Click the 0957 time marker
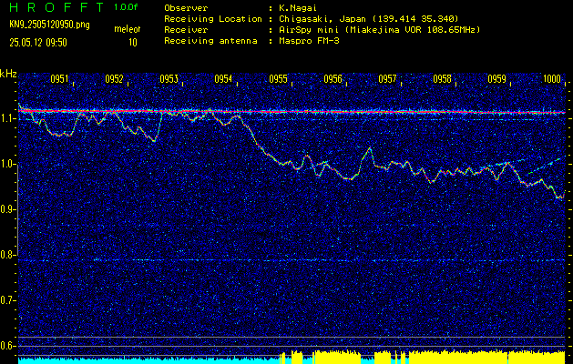The image size is (573, 364). pyautogui.click(x=387, y=79)
